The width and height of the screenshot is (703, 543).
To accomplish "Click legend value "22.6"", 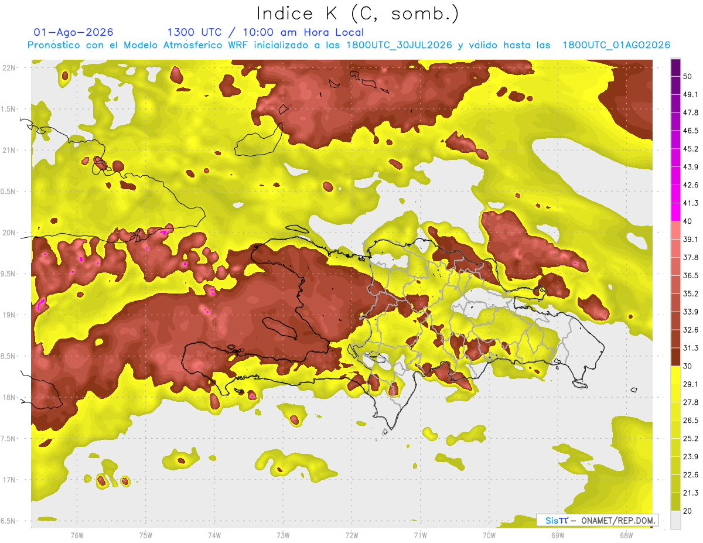I will click(691, 475).
